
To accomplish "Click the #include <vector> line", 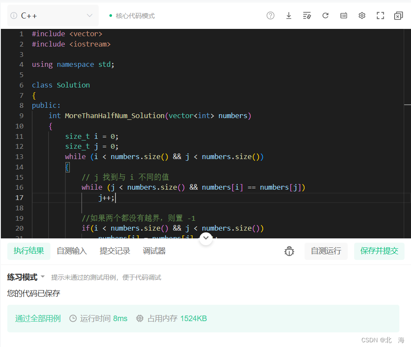I will coord(67,34).
